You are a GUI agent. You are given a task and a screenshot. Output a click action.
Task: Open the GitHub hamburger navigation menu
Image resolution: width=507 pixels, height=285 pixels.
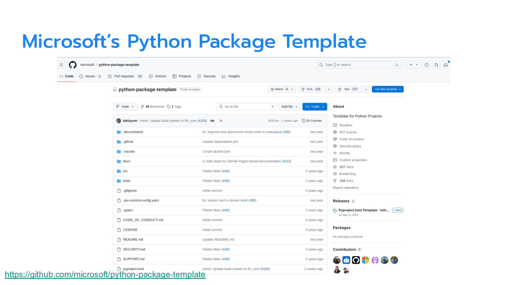61,65
